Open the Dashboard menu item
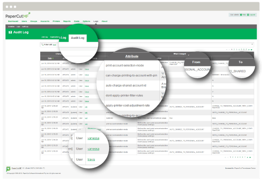This screenshot has width=262, height=183. [x=13, y=22]
